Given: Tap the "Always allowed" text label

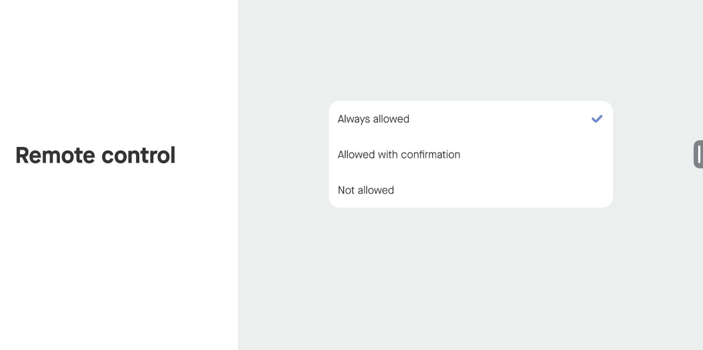Looking at the screenshot, I should point(373,119).
